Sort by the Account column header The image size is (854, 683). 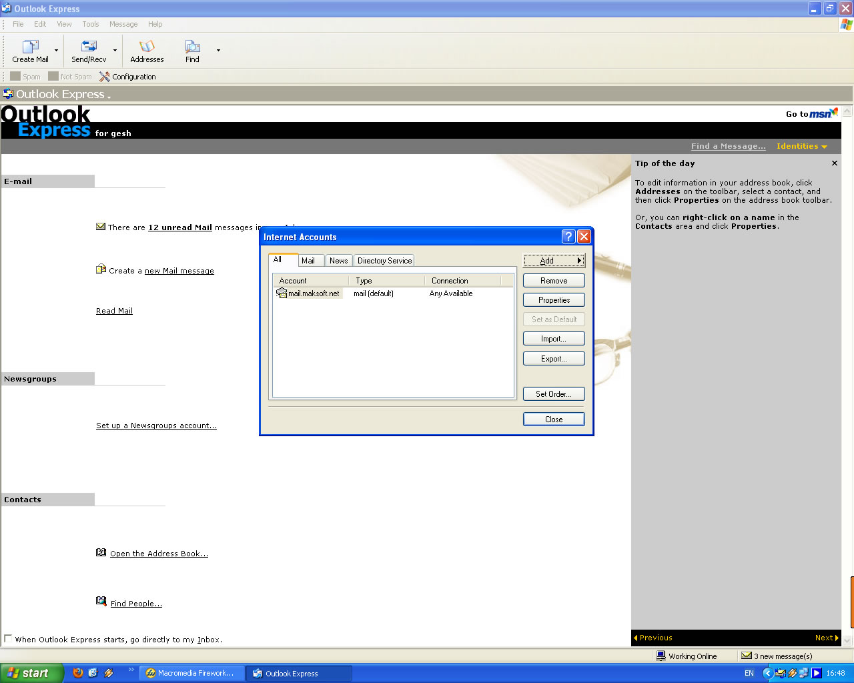click(x=311, y=281)
